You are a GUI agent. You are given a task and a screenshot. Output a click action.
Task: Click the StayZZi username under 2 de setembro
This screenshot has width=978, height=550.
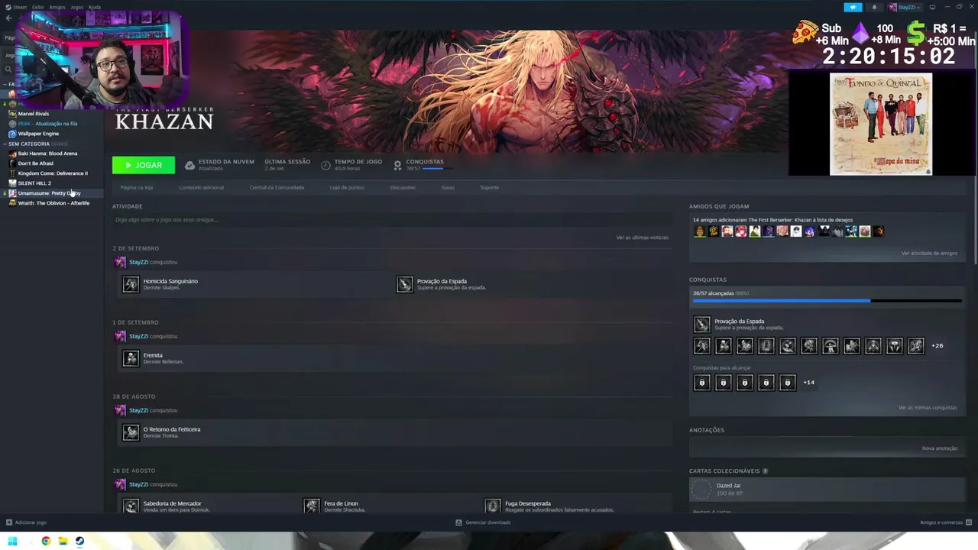138,262
